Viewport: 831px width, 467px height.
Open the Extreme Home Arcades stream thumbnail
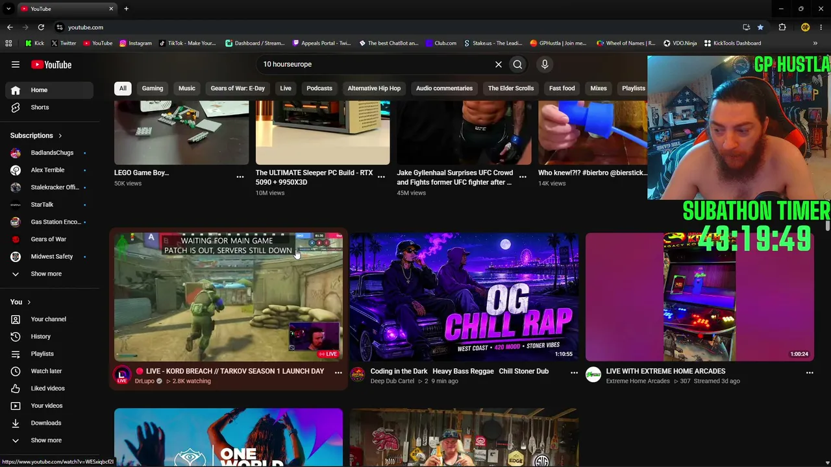tap(700, 296)
